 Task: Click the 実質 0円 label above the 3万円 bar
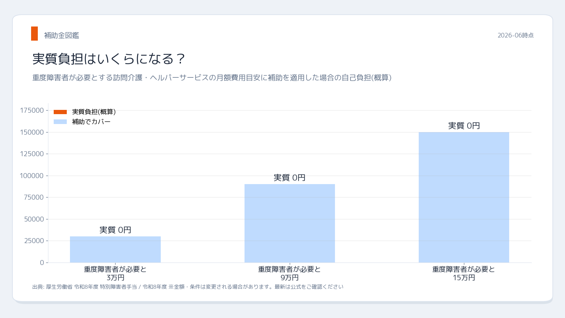[115, 230]
